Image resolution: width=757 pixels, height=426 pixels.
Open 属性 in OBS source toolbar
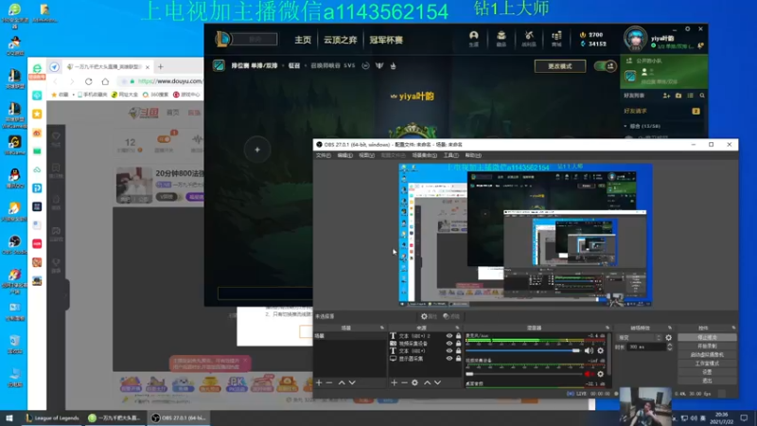[429, 317]
